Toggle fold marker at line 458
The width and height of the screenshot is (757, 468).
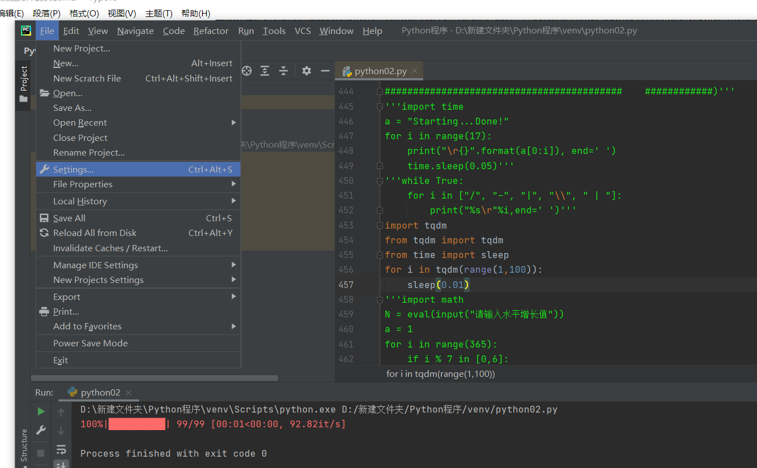380,299
